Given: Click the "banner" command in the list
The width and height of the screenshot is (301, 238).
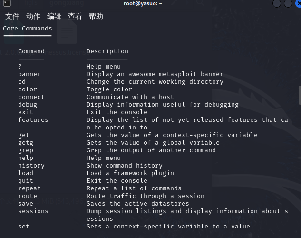Looking at the screenshot, I should click(29, 74).
